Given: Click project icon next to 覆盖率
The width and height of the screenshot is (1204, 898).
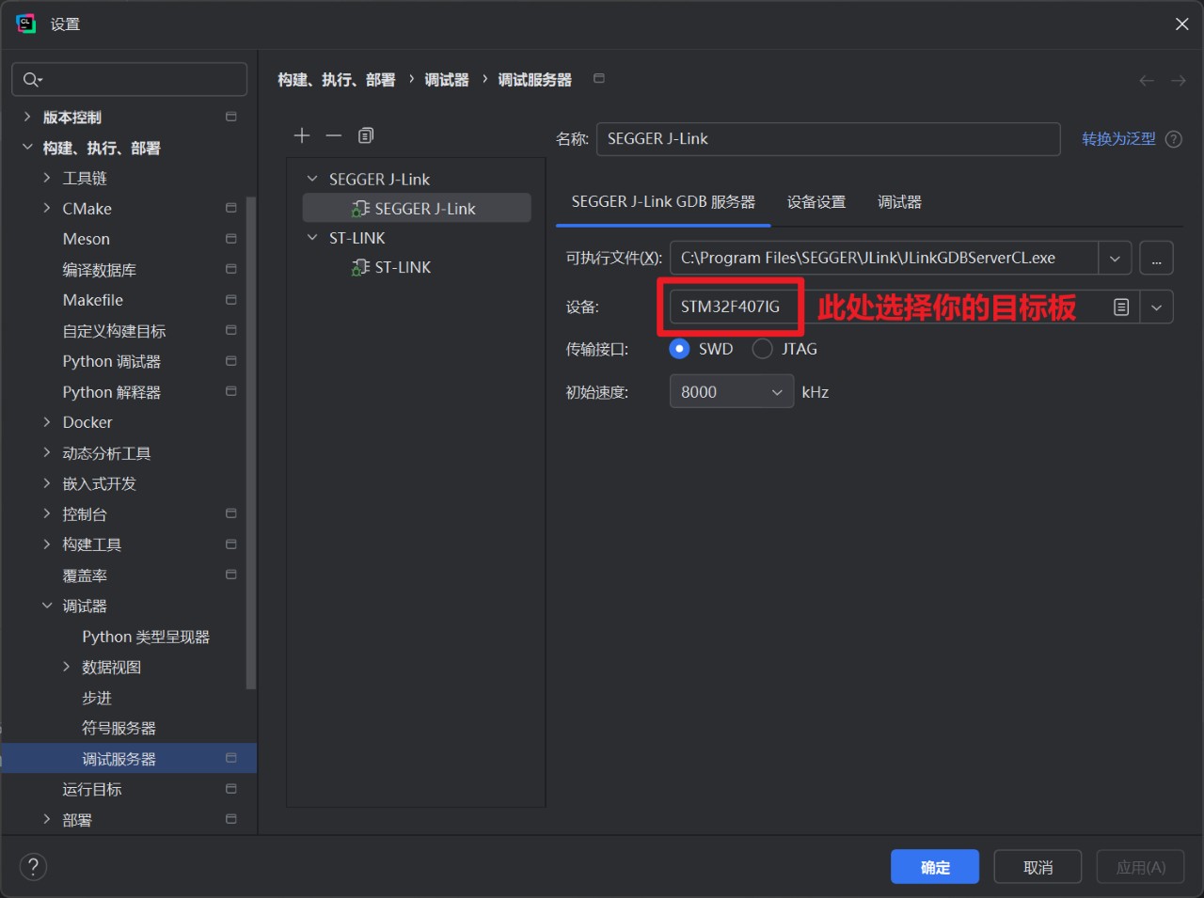Looking at the screenshot, I should point(231,575).
